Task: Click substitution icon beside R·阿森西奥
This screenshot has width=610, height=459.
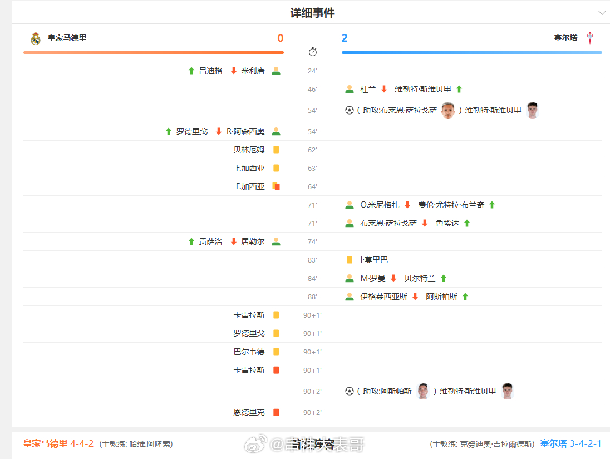Action: click(x=276, y=131)
